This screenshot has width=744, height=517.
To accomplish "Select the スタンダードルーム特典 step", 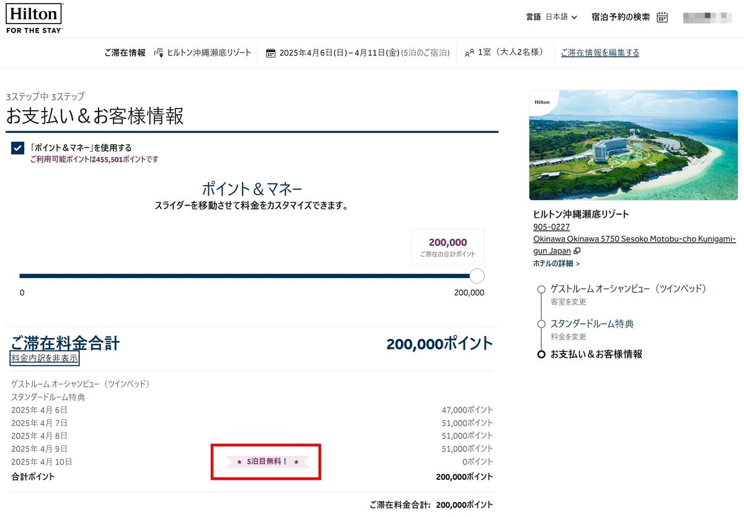I will (x=592, y=324).
